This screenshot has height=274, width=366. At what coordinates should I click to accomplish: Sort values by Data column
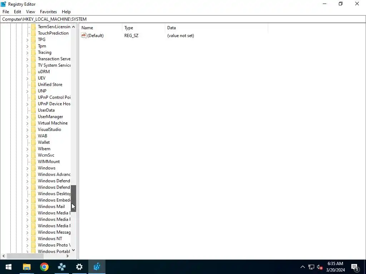tap(216, 28)
